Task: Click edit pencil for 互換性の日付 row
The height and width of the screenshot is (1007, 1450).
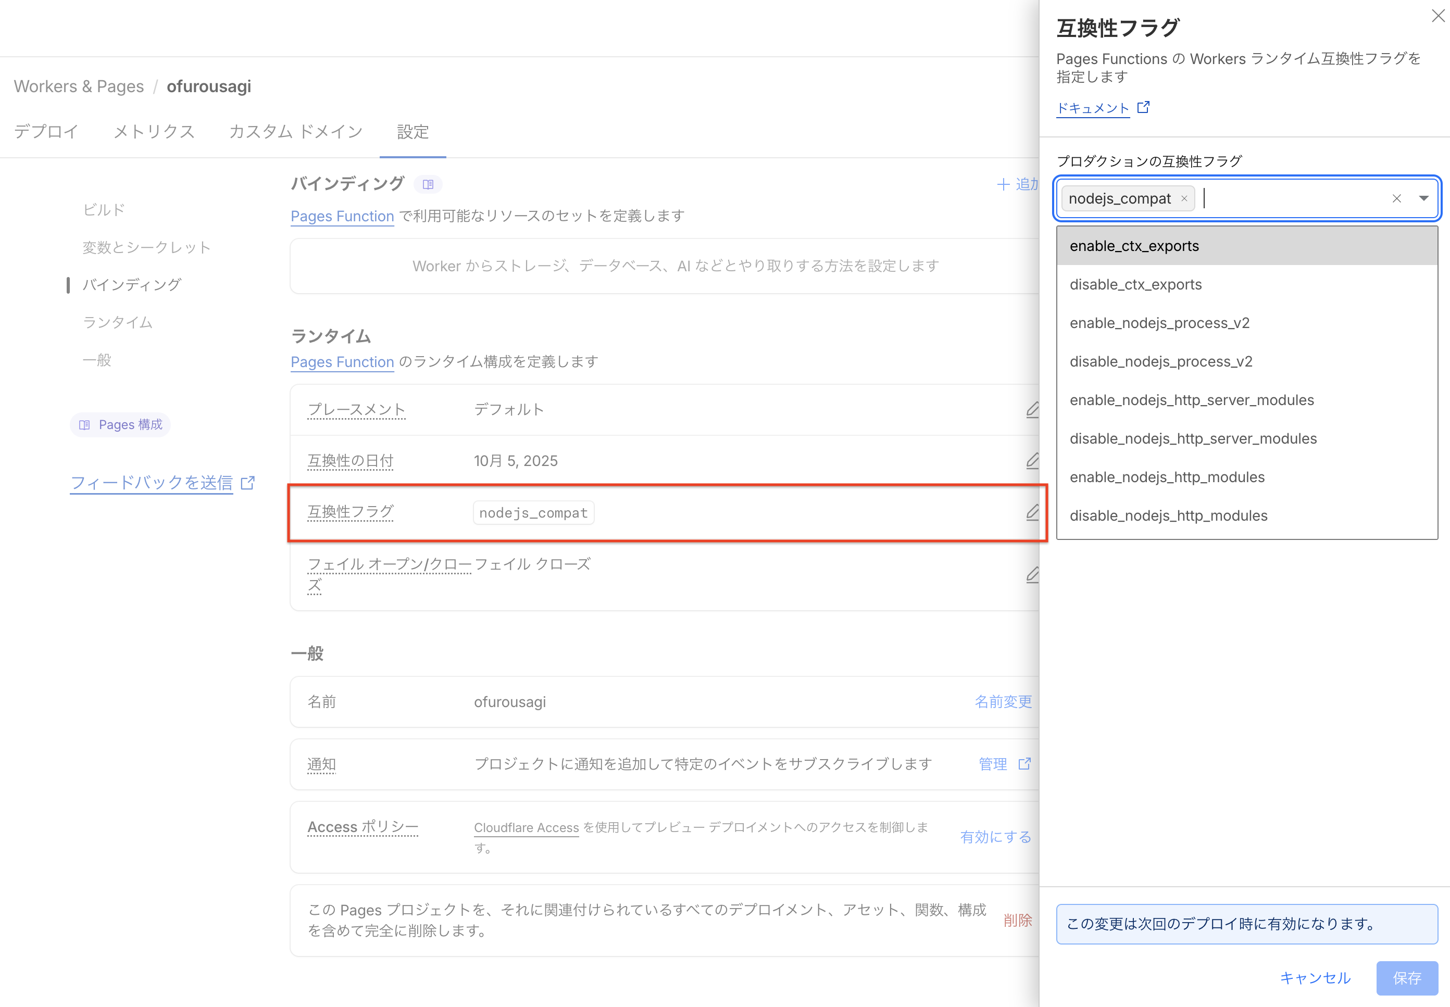Action: [1032, 461]
